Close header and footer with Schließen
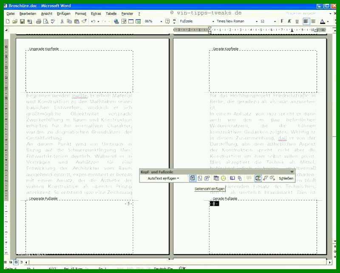This screenshot has height=273, width=340. [286, 178]
